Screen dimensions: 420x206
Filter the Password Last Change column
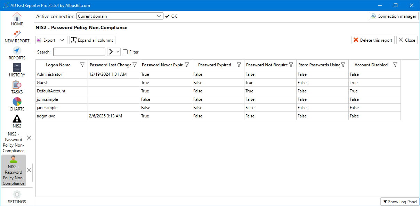click(x=135, y=65)
